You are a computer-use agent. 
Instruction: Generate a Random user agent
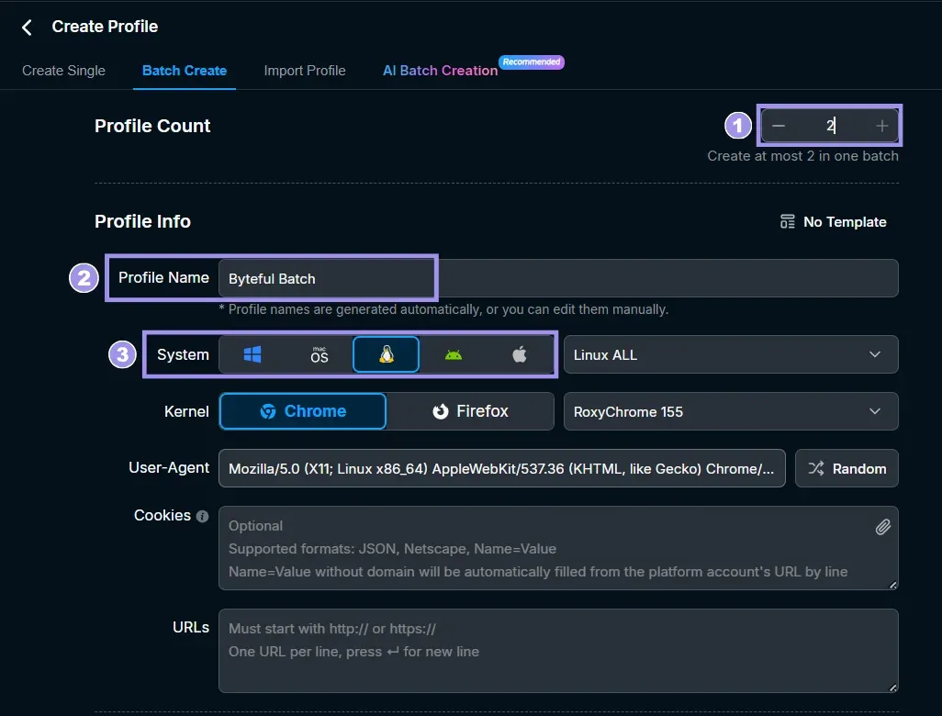click(847, 468)
